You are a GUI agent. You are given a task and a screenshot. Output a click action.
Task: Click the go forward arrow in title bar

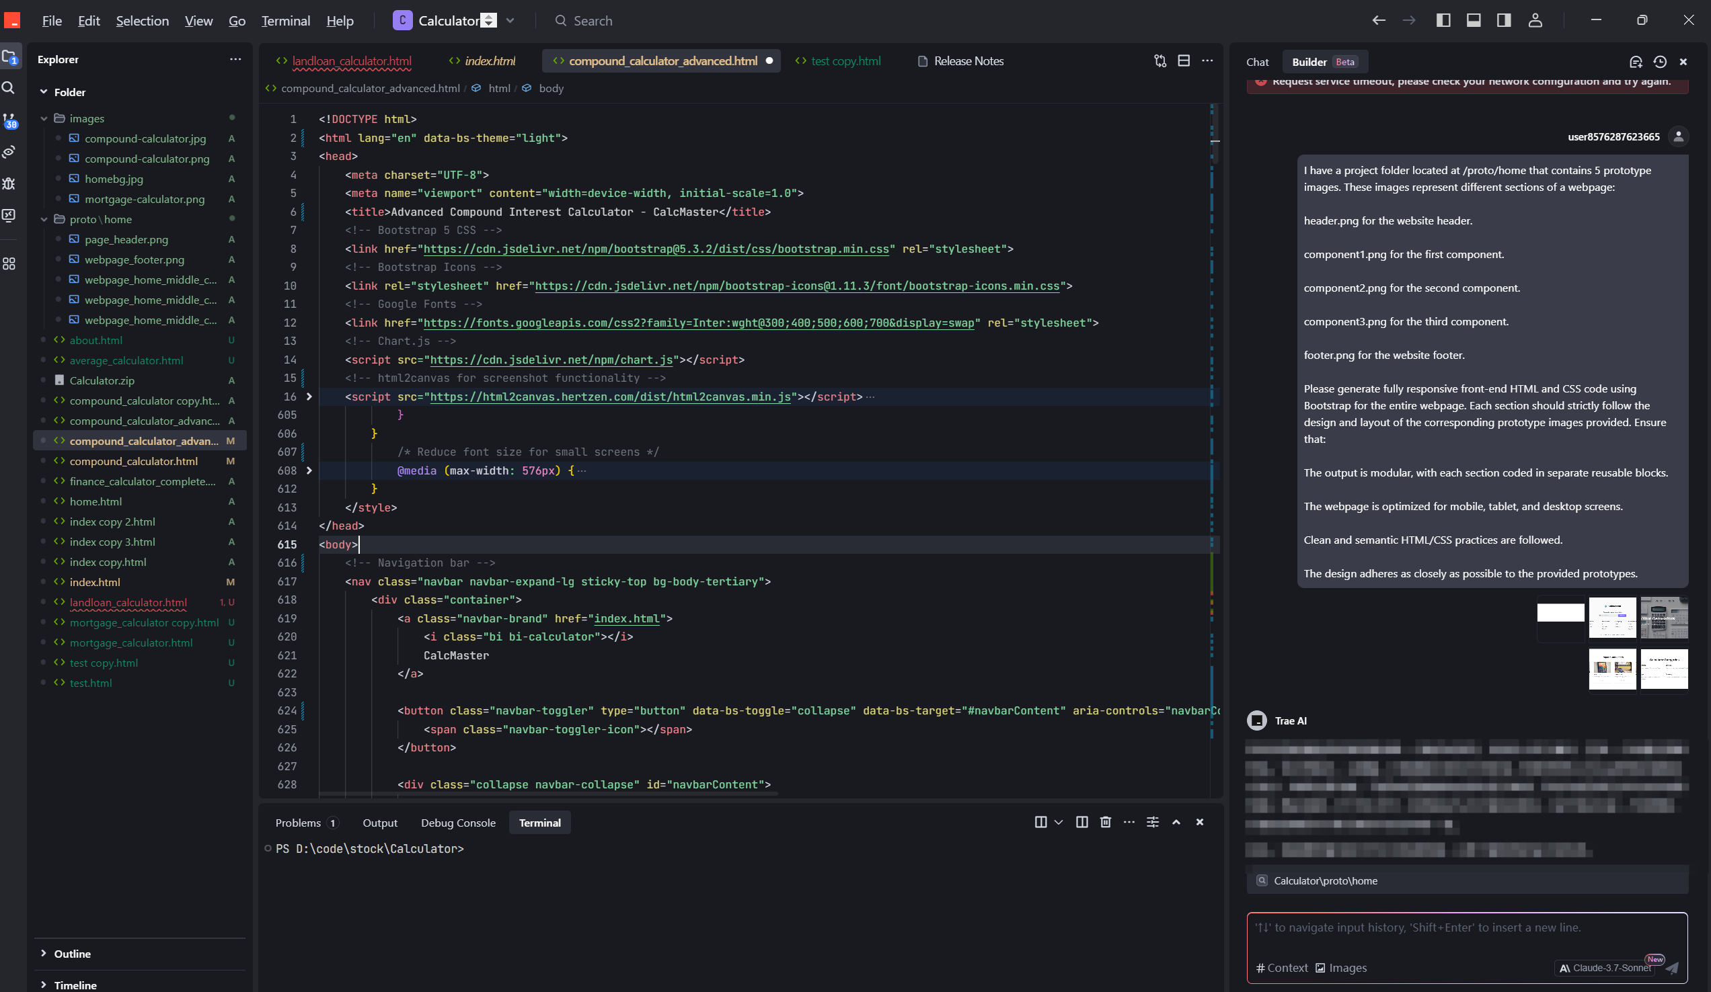[1409, 20]
